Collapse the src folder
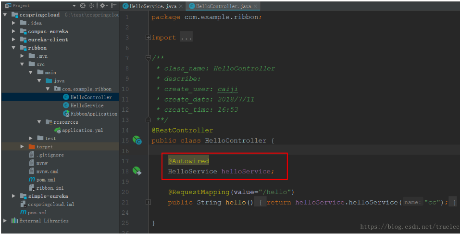The image size is (460, 234). point(22,64)
